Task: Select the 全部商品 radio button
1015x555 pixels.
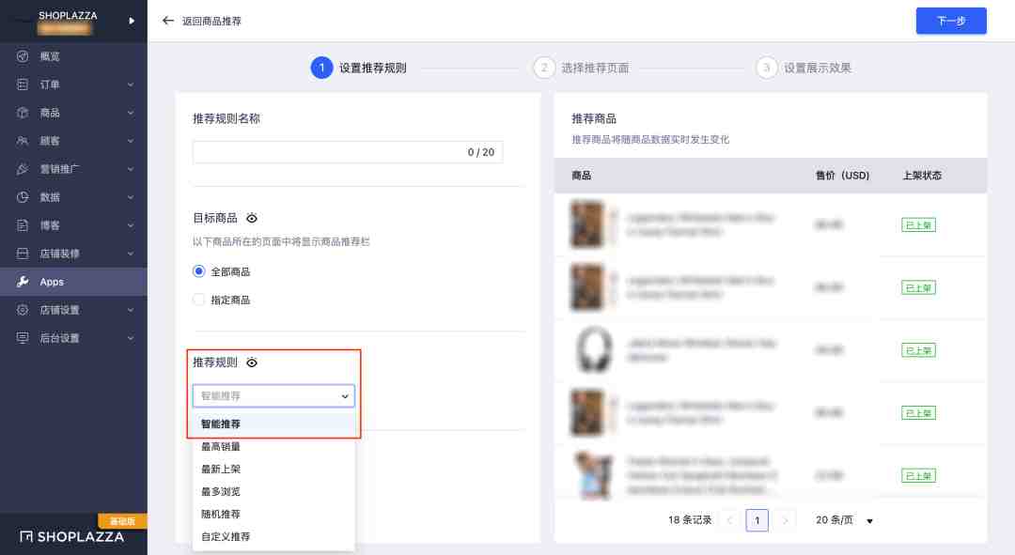Action: [x=198, y=271]
